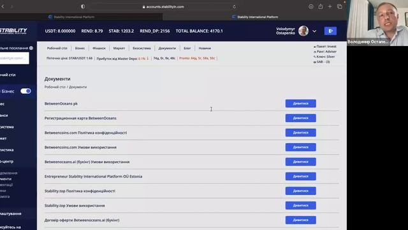Click REND: 8.79 balance text
The height and width of the screenshot is (230, 408).
point(92,31)
